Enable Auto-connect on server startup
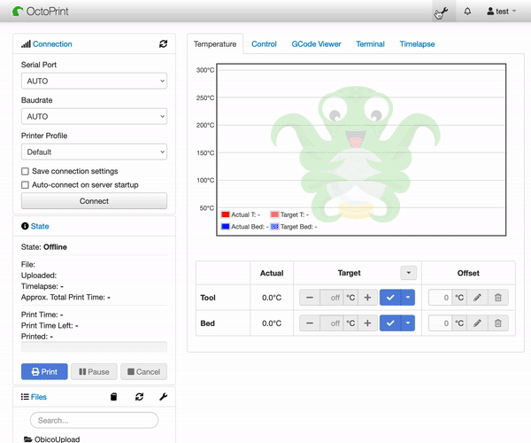Viewport: 531px width, 443px height. (25, 185)
